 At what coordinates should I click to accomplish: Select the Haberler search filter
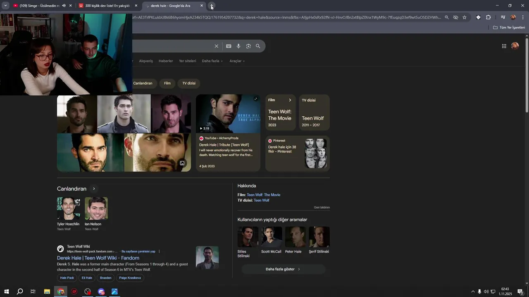click(x=166, y=61)
